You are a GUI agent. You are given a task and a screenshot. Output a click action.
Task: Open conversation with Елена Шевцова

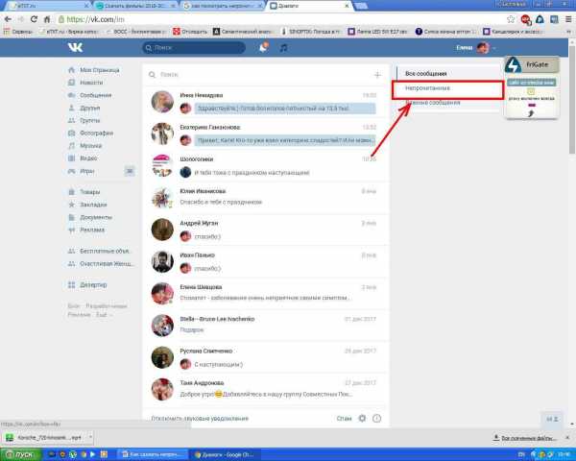(265, 294)
